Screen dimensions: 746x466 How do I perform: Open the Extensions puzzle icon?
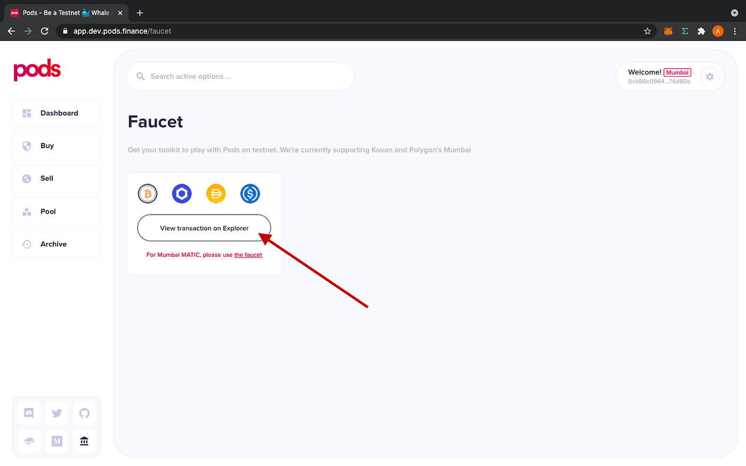pos(701,31)
